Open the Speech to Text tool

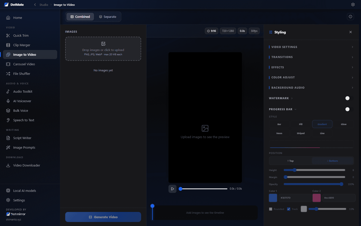point(30,120)
